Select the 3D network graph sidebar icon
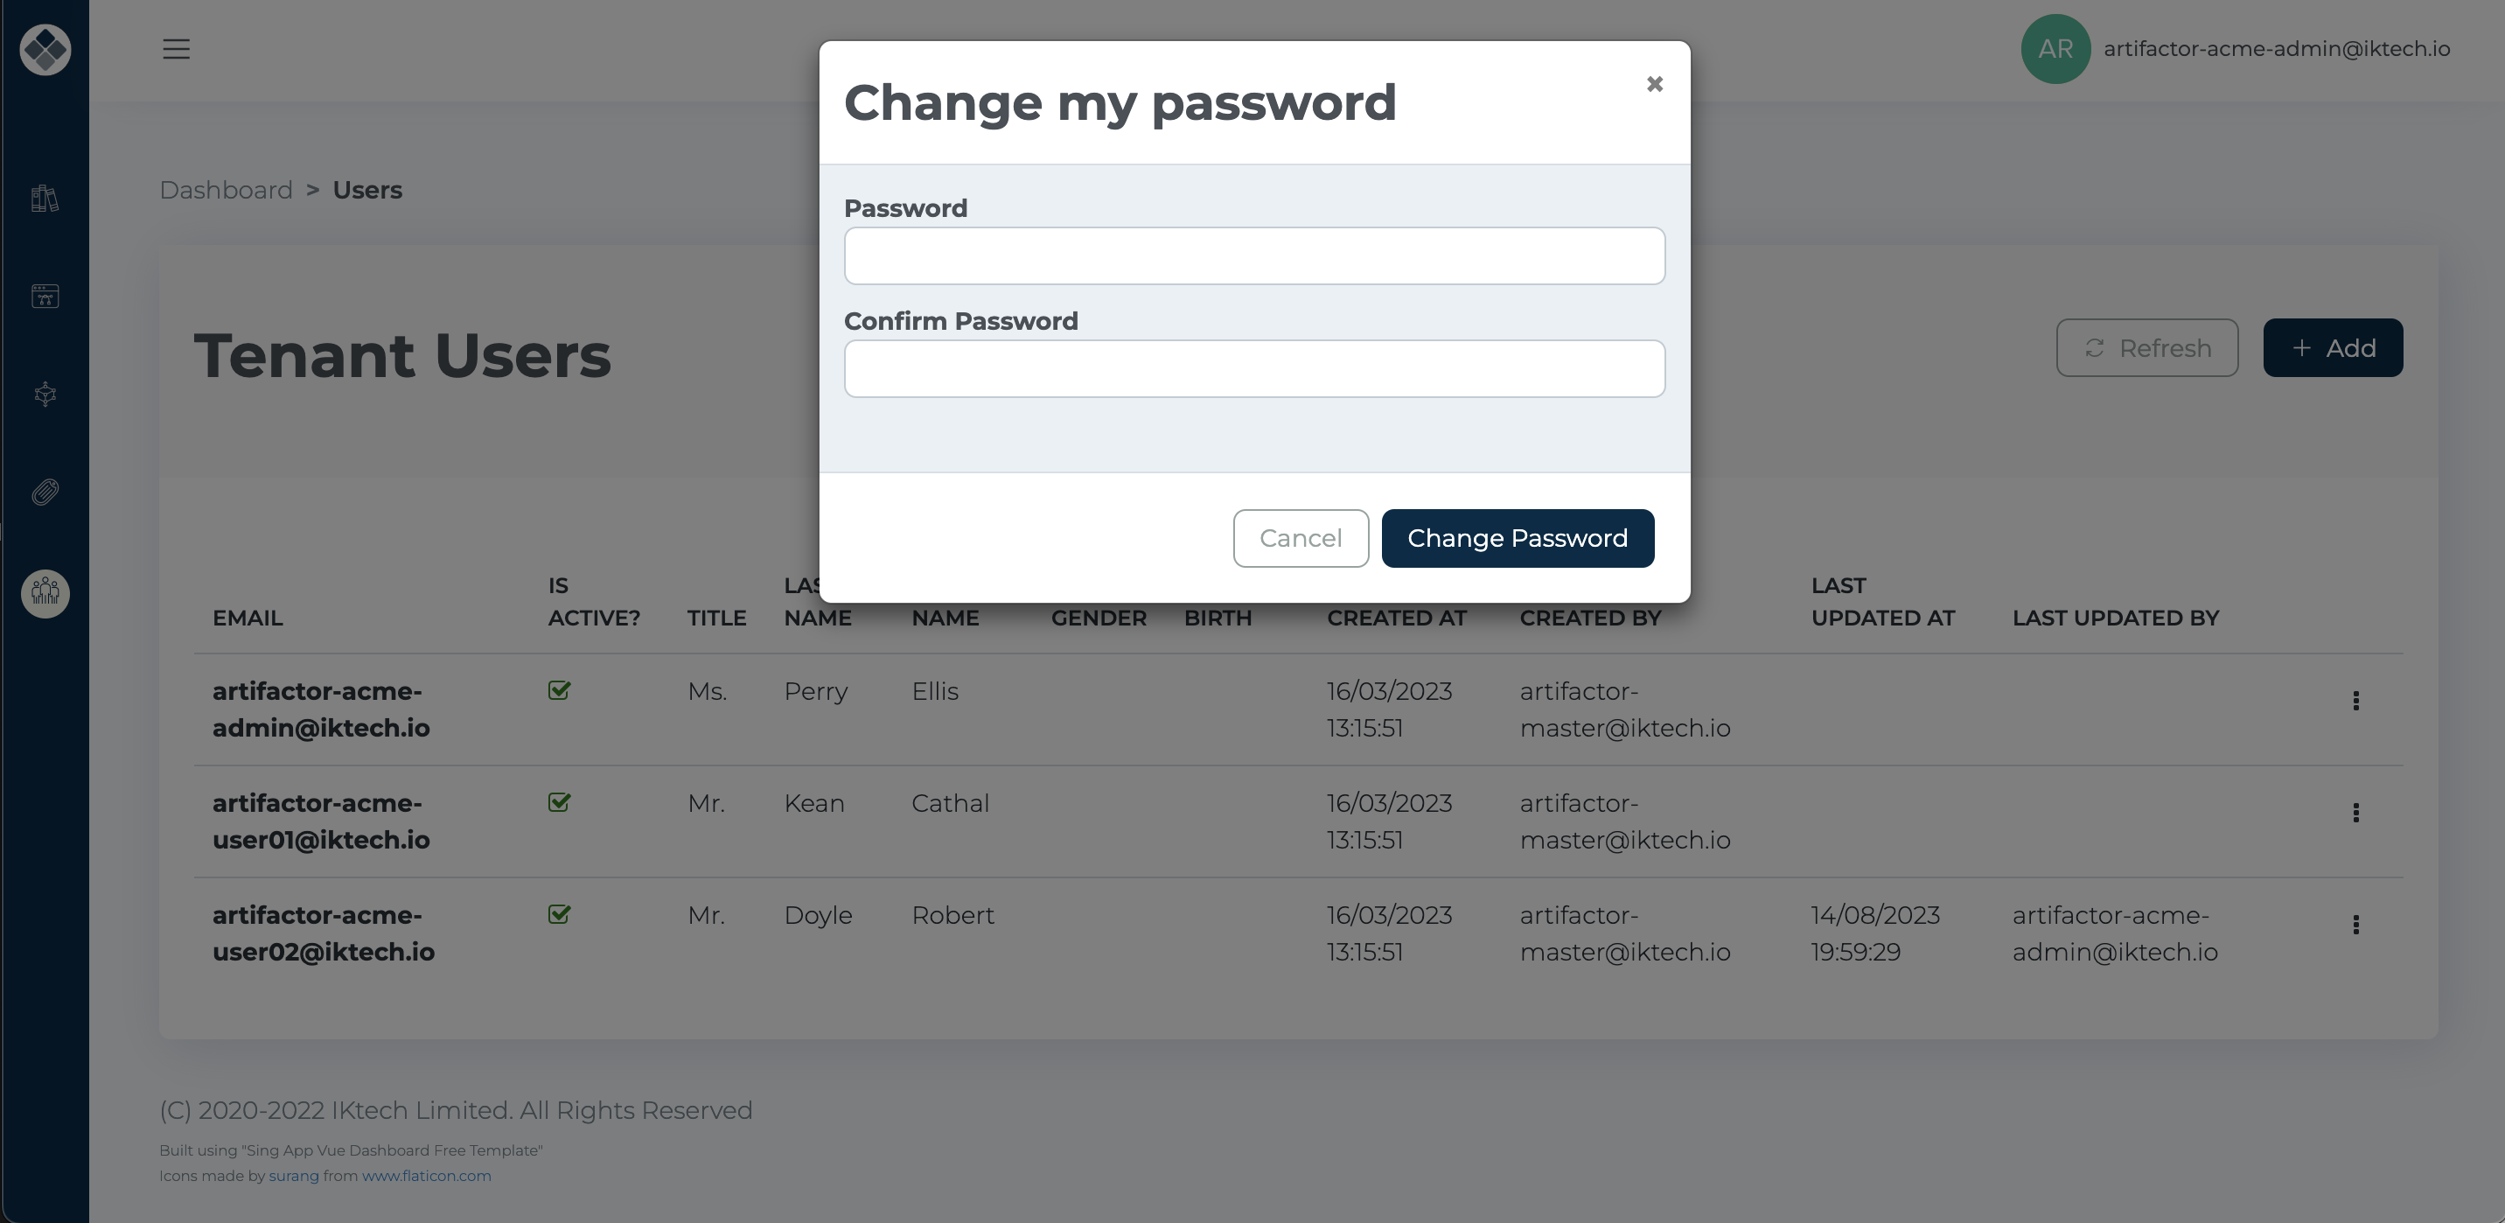 pos(45,394)
